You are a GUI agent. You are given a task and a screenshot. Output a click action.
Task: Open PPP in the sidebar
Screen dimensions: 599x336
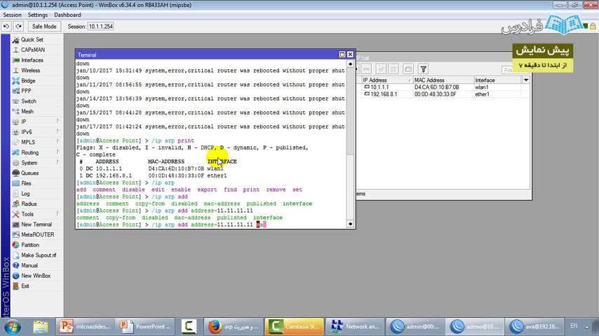click(26, 91)
